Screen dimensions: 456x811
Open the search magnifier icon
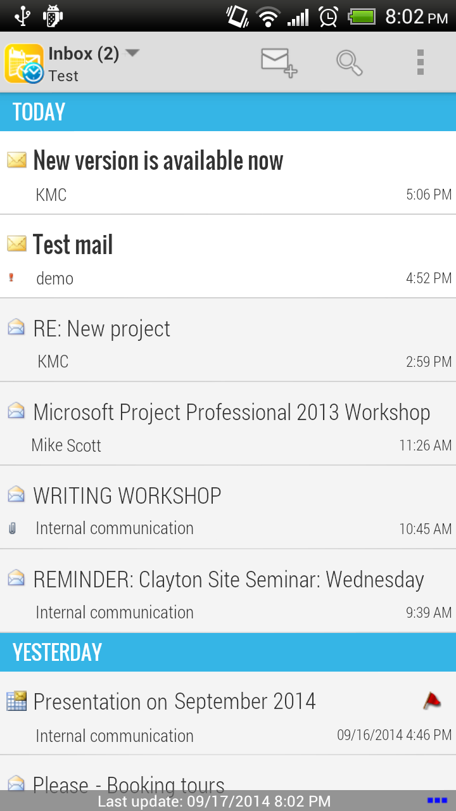(x=349, y=63)
